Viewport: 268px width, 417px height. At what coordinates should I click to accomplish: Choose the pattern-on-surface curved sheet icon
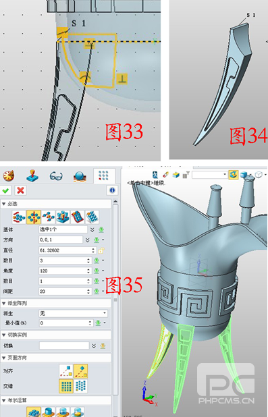[78, 217]
